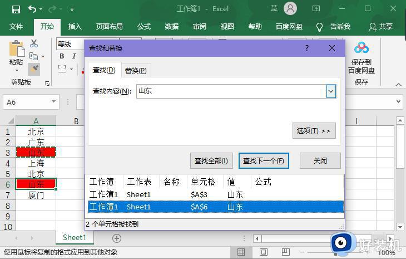Screen dimensions: 406x259
Task: Switch to the 开始 ribbon tab
Action: 47,26
